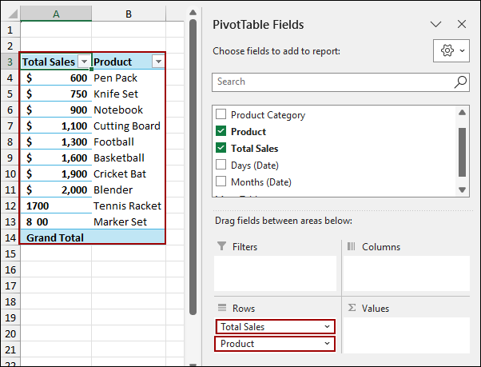Select row 20 header
Image resolution: width=481 pixels, height=367 pixels.
click(10, 333)
